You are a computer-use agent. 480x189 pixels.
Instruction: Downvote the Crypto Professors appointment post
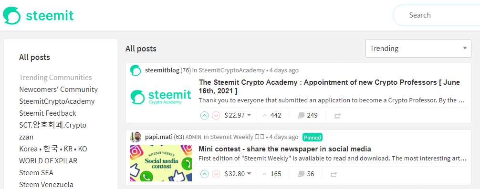click(216, 116)
